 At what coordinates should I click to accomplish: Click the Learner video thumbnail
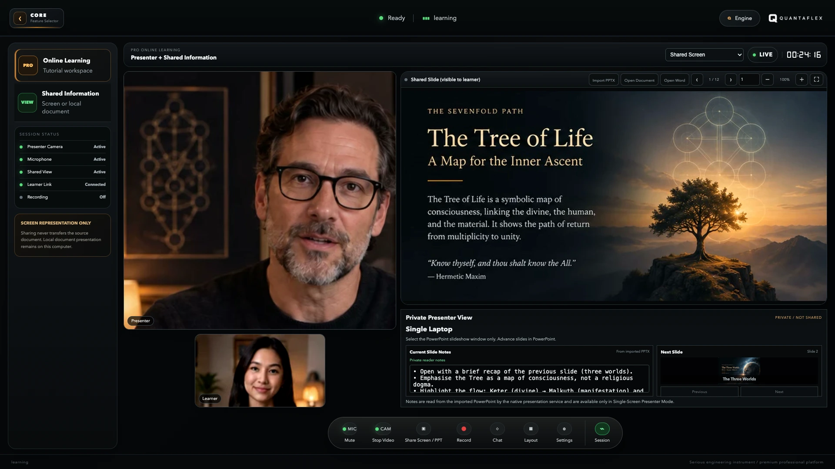click(x=260, y=370)
